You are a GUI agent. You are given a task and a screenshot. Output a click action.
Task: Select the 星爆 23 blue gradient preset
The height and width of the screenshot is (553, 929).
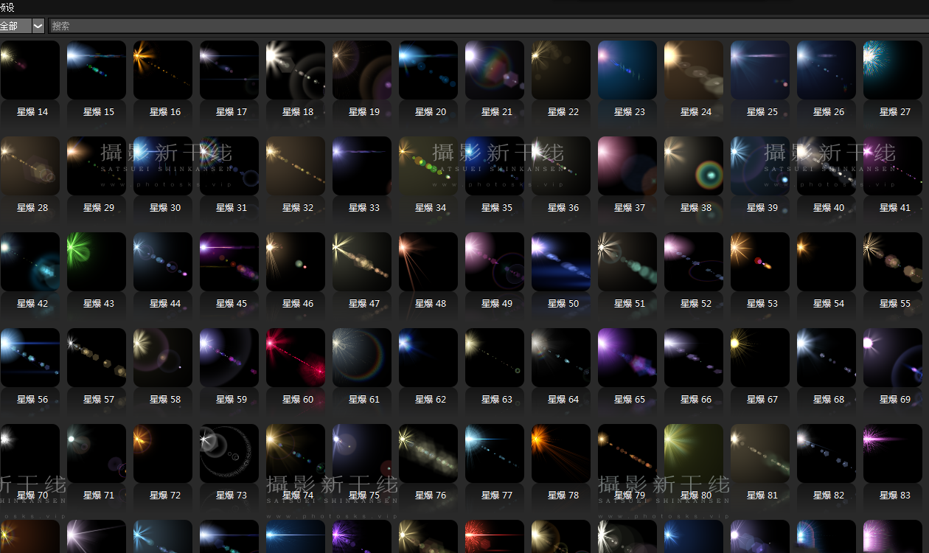[x=627, y=70]
